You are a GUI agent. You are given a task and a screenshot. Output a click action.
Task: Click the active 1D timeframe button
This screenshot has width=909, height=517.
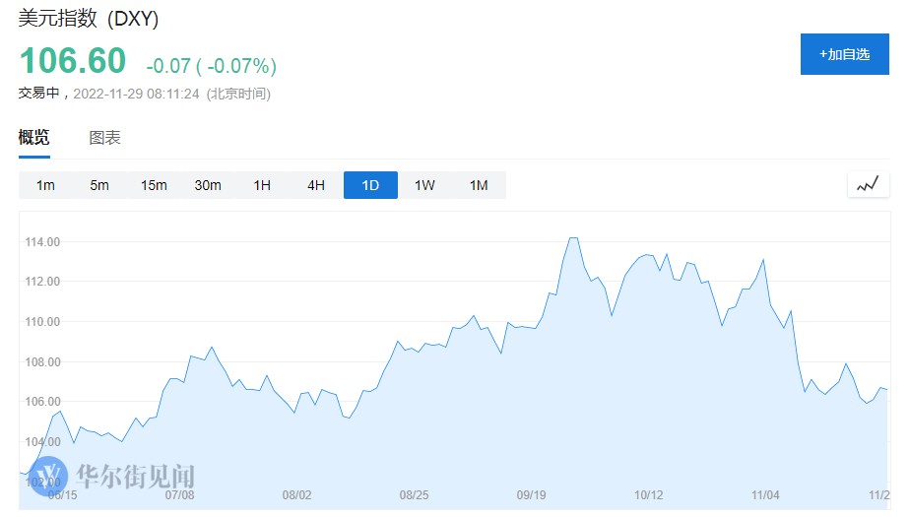(x=370, y=185)
